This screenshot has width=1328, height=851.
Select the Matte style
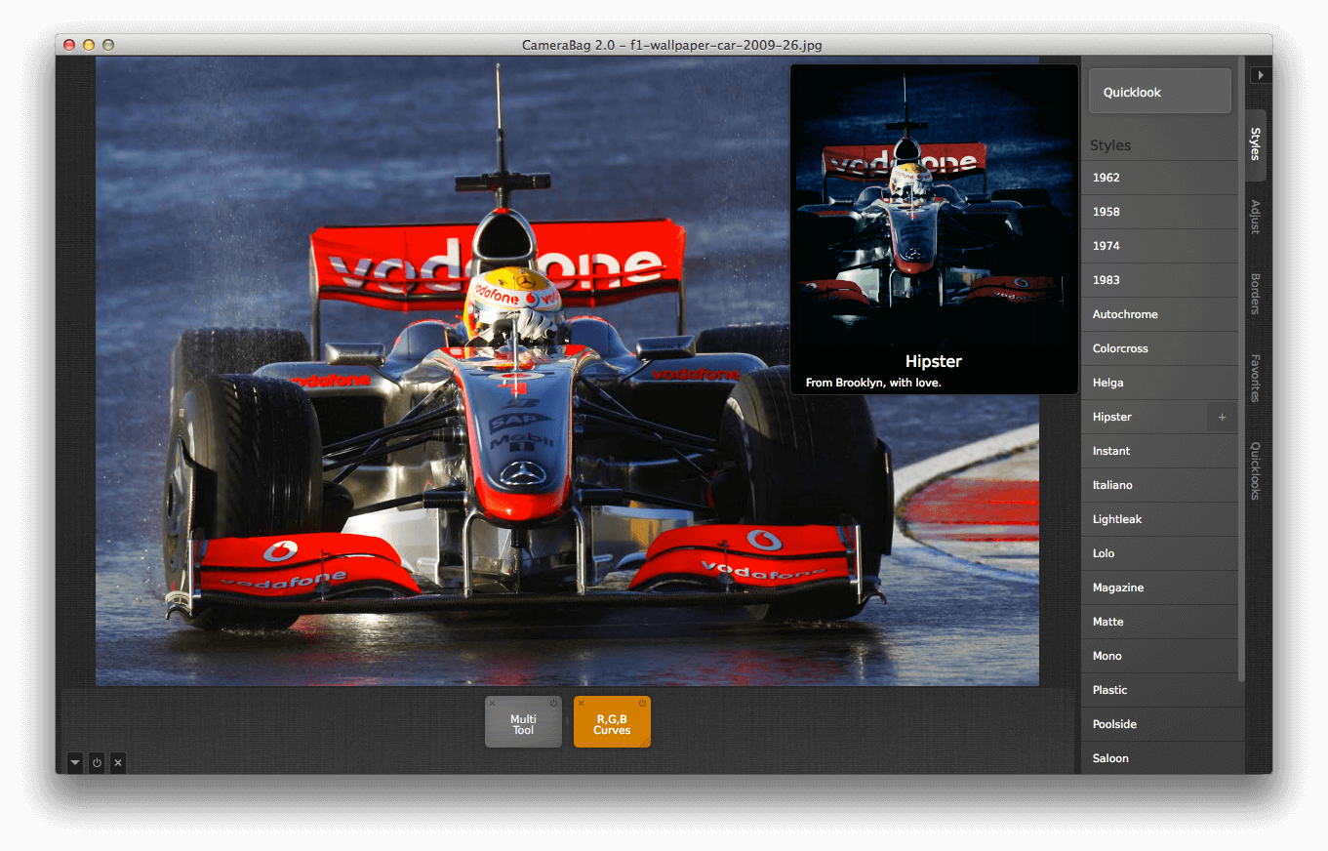click(x=1159, y=622)
